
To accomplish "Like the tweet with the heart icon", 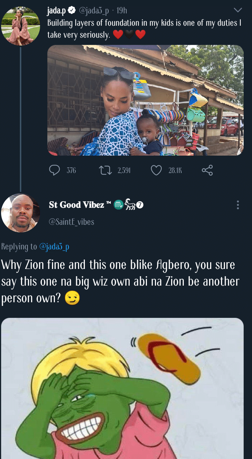I will point(156,170).
